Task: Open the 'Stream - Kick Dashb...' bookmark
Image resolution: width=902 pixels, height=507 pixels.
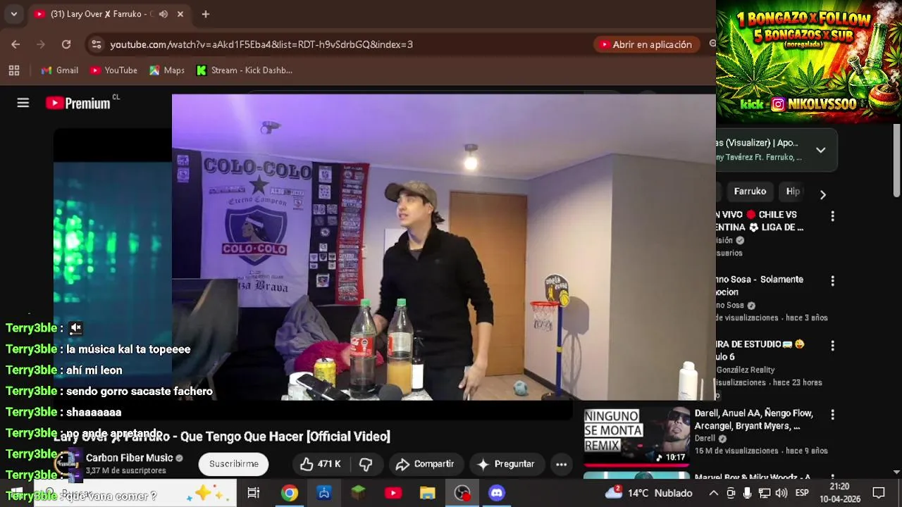Action: click(245, 70)
